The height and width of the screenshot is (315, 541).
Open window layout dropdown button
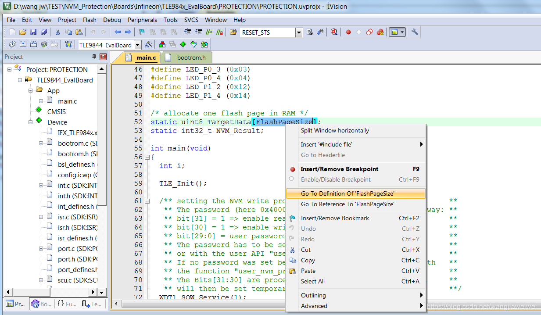[397, 32]
